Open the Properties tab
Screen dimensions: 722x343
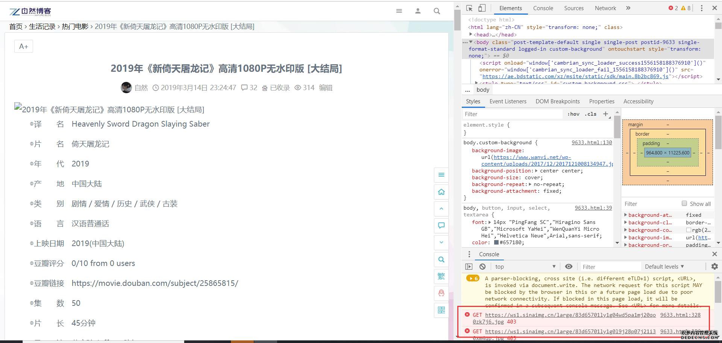pyautogui.click(x=602, y=101)
